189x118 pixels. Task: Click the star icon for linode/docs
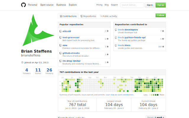click(x=163, y=47)
